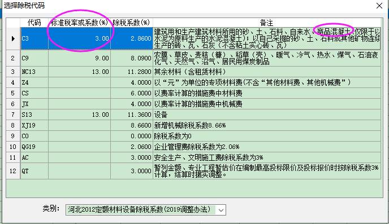
Task: Click the 13.00 rate cell in NC13 row
Action: [x=79, y=72]
